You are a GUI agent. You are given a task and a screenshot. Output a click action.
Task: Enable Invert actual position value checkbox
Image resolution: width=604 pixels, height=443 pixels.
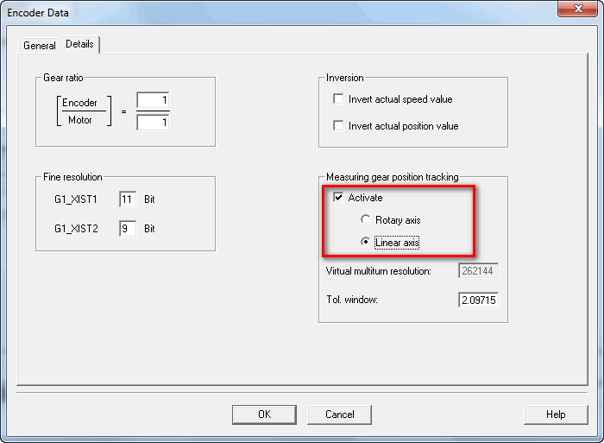tap(338, 125)
